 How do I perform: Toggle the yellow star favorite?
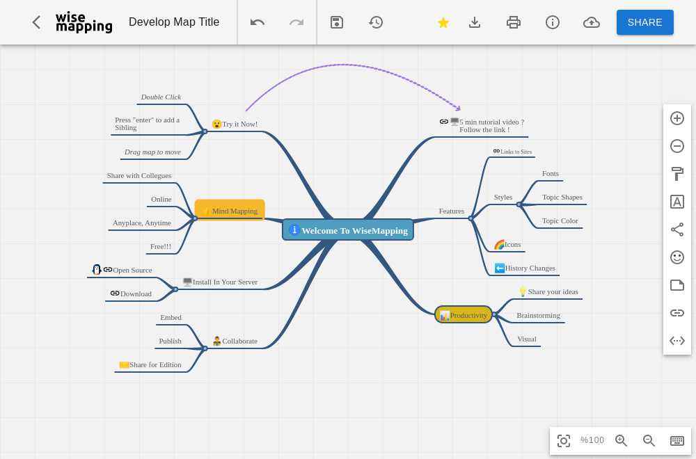pyautogui.click(x=443, y=23)
